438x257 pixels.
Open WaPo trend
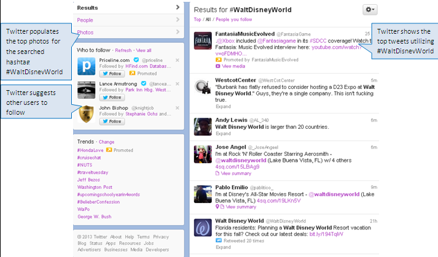pyautogui.click(x=84, y=209)
